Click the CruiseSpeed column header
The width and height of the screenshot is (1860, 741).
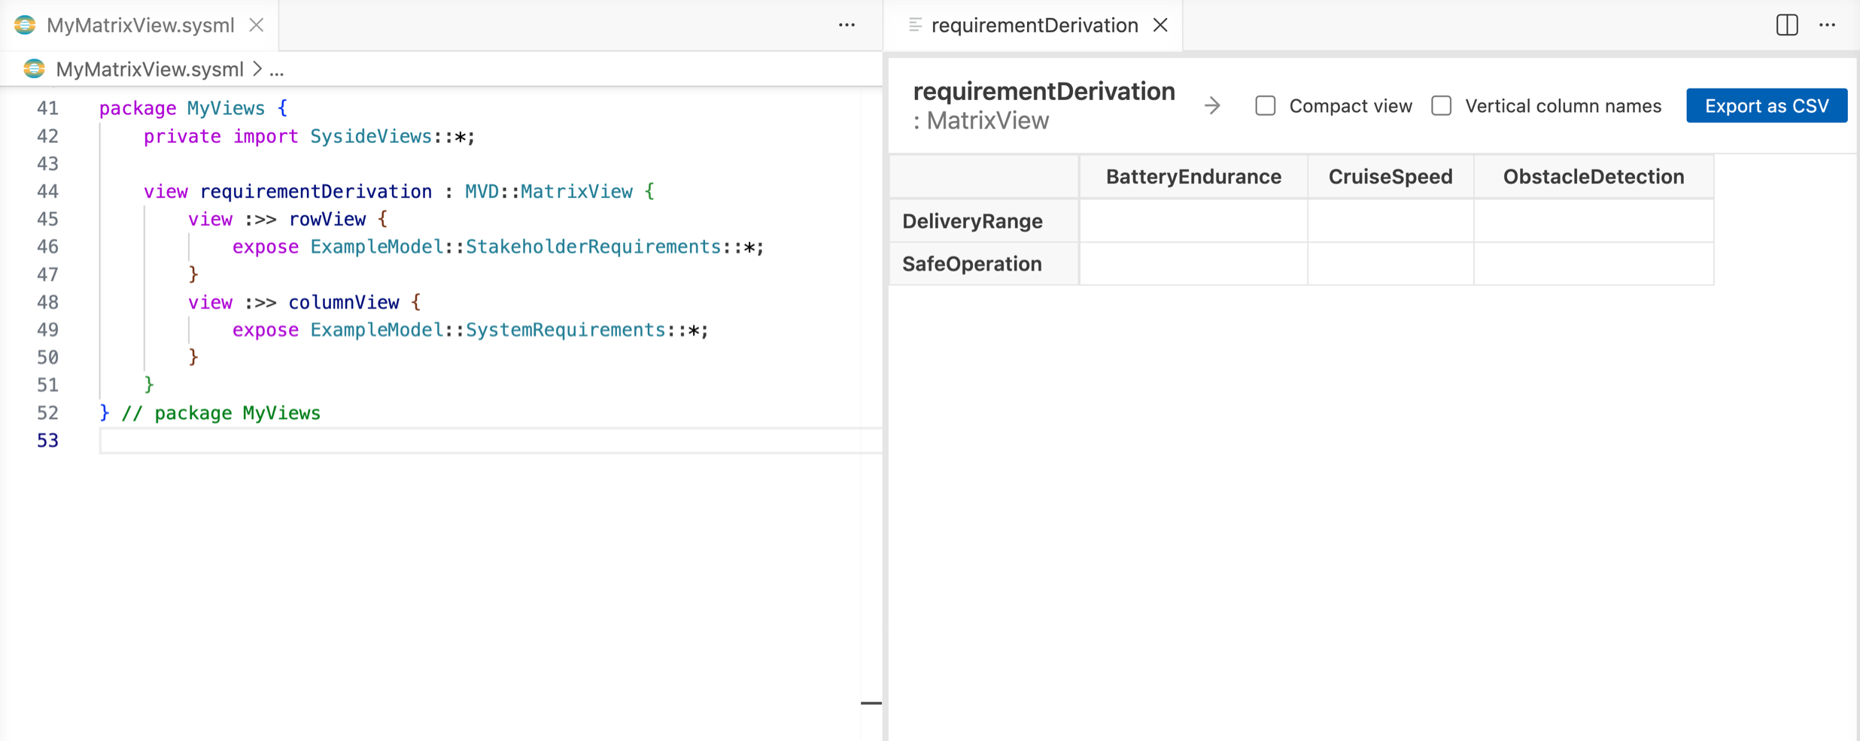(1390, 177)
